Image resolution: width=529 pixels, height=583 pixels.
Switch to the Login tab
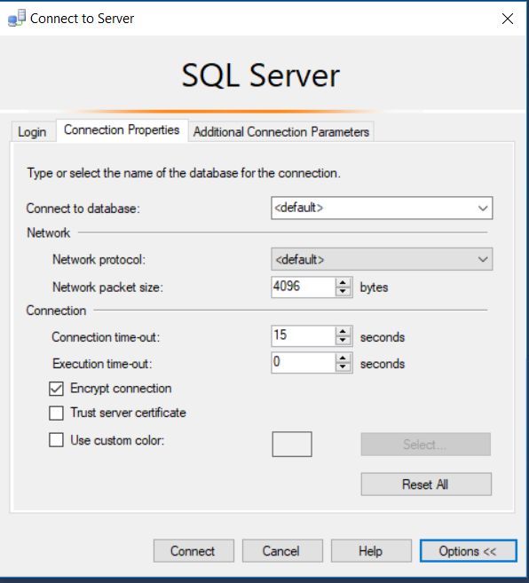point(32,131)
